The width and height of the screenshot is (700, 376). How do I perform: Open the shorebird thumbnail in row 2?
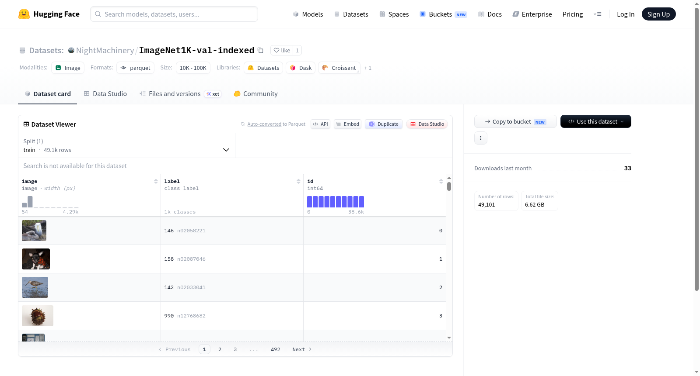35,287
